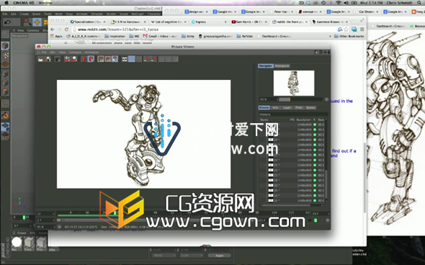425x265 pixels.
Task: Open the Apps bookmark shortcut
Action: tap(56, 36)
